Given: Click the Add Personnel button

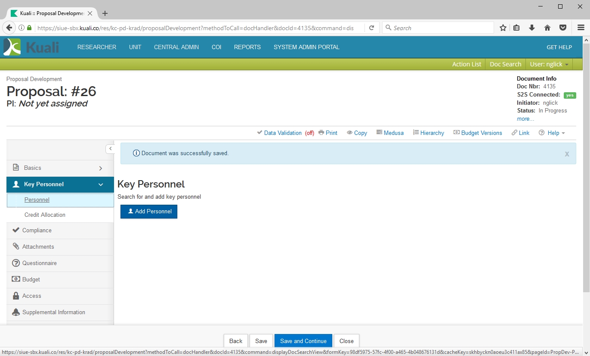Looking at the screenshot, I should [149, 212].
